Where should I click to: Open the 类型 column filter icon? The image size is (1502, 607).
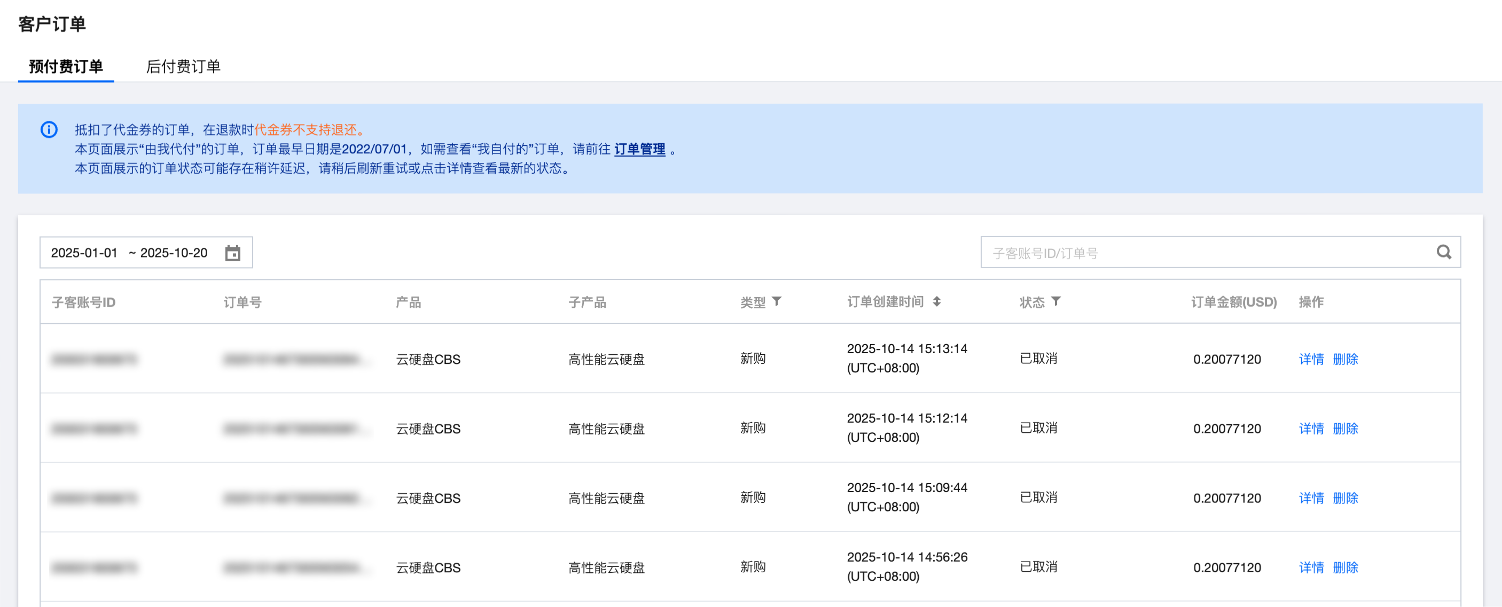pos(777,301)
